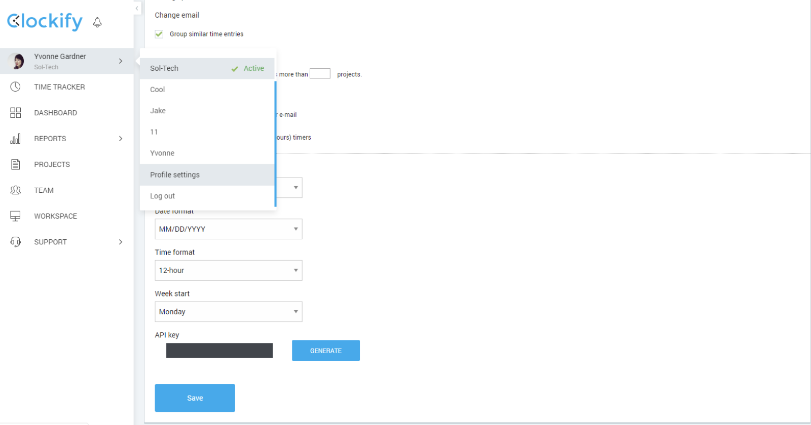Open the Date format dropdown

(228, 229)
